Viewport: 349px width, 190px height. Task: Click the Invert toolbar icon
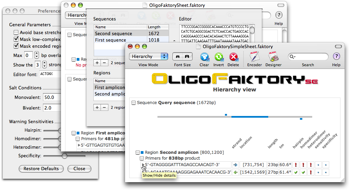point(219,57)
